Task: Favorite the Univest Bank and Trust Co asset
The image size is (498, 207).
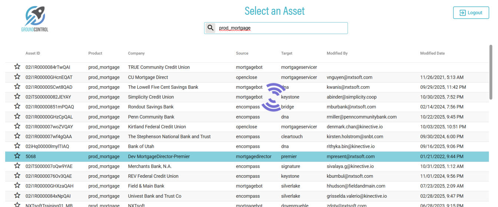Action: tap(17, 196)
